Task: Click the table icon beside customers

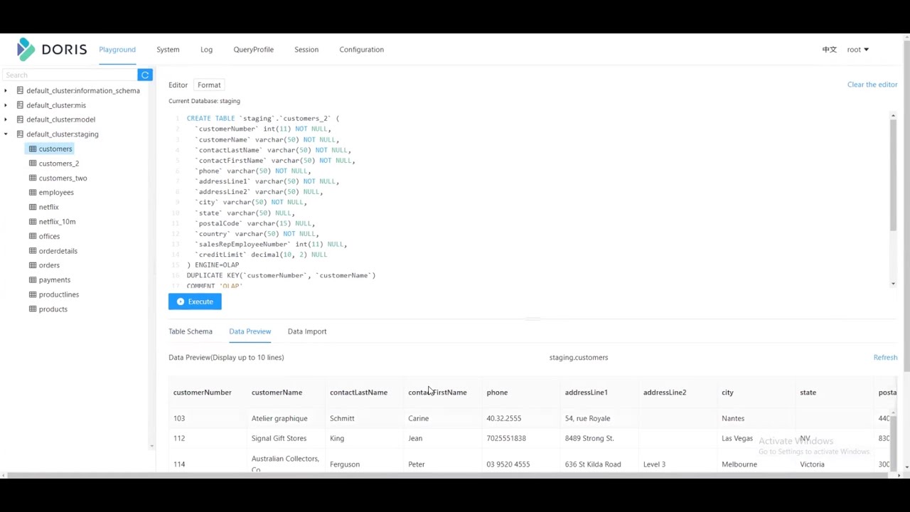Action: click(33, 149)
